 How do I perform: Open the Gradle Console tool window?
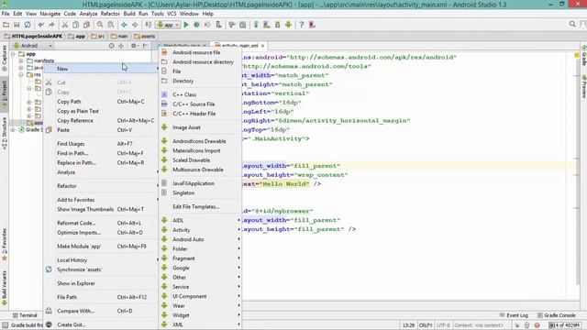557,315
